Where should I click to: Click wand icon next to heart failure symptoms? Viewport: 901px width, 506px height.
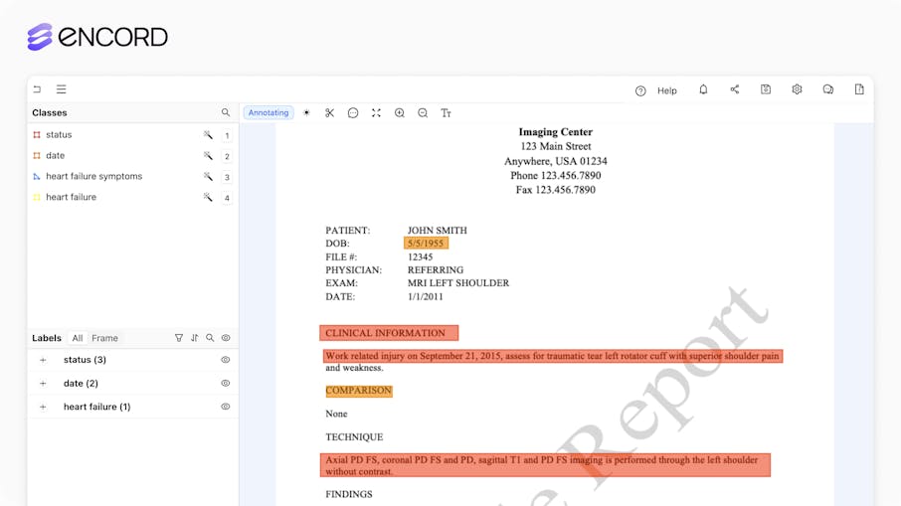pos(208,176)
